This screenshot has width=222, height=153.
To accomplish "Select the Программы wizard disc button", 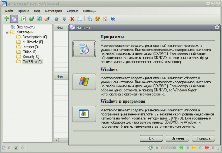I will (84, 49).
